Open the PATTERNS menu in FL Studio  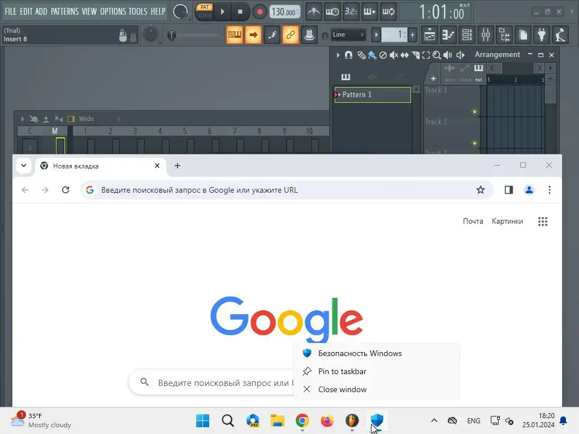coord(64,11)
